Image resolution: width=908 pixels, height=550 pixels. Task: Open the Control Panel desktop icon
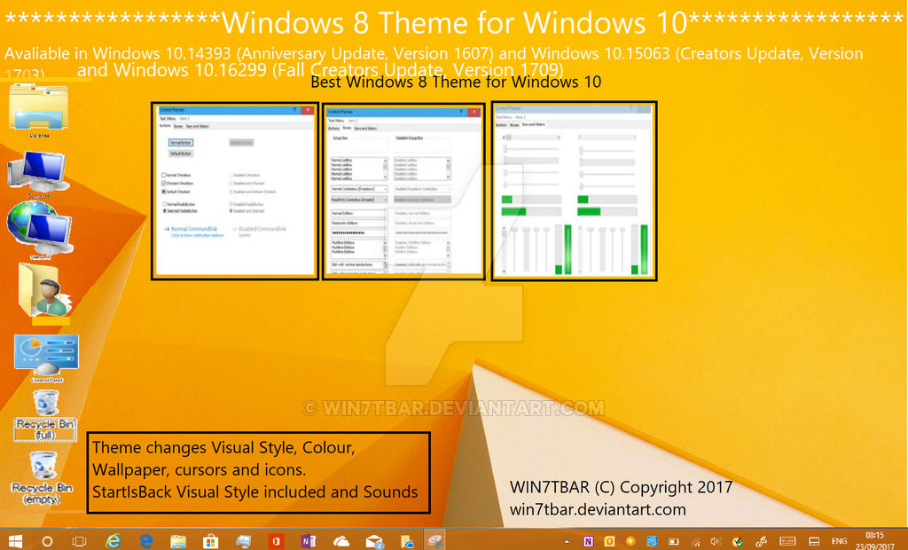click(46, 357)
